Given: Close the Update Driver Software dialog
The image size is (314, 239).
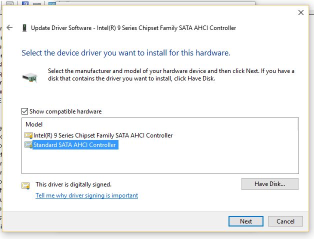Looking at the screenshot, I should point(300,12).
